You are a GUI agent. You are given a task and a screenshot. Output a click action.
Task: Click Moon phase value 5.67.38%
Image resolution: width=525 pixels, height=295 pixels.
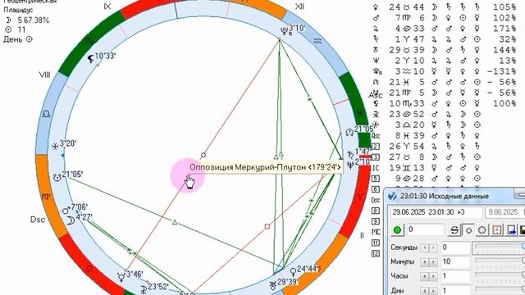click(x=33, y=20)
